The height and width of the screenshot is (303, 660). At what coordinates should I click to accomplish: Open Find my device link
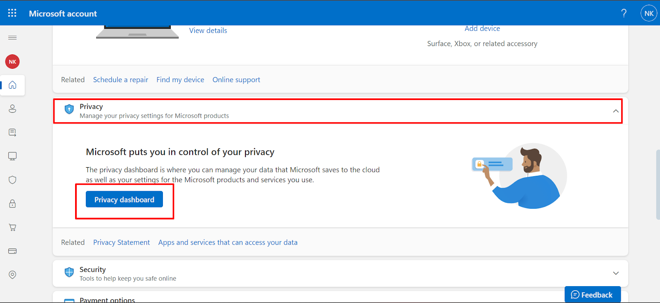180,80
